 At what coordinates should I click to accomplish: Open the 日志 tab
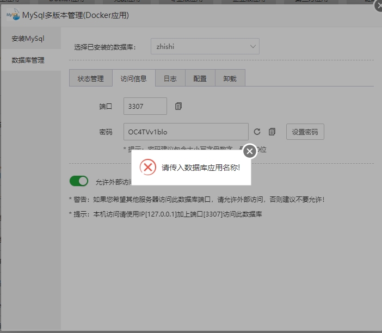tap(170, 78)
